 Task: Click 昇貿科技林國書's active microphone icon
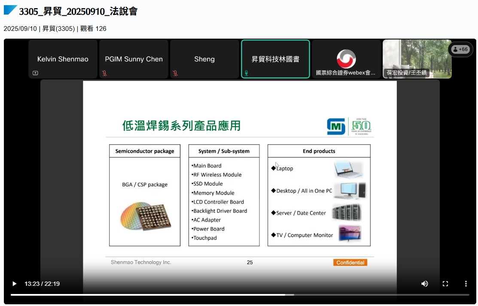pyautogui.click(x=247, y=73)
